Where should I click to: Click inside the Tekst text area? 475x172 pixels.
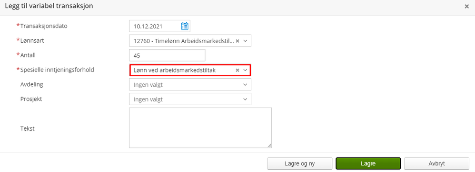tap(200, 128)
